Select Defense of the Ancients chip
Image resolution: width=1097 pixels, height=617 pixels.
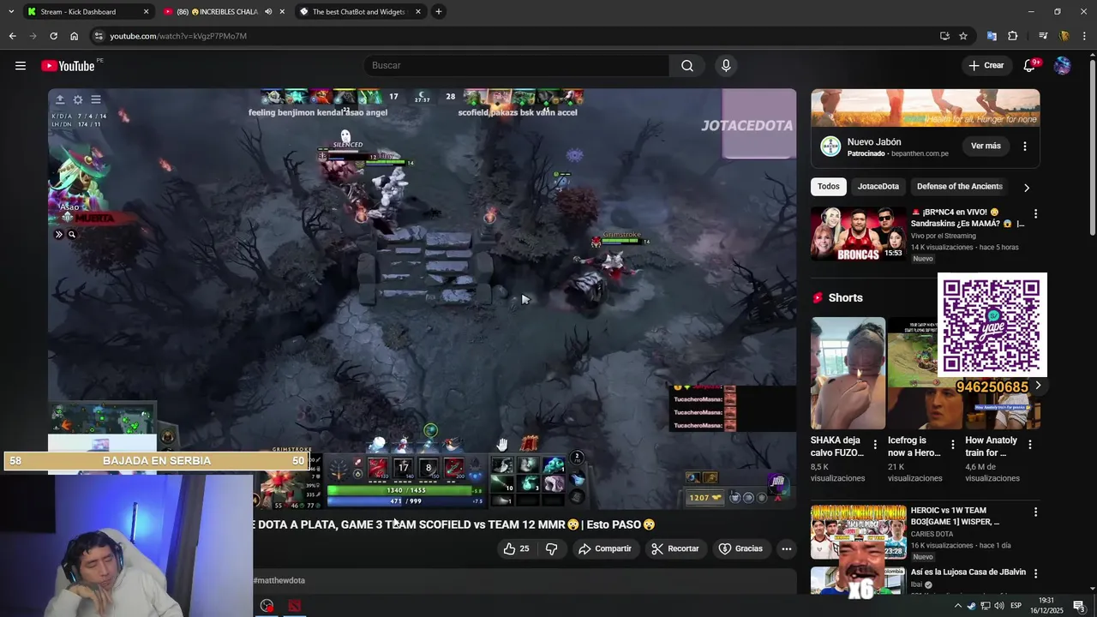coord(959,186)
